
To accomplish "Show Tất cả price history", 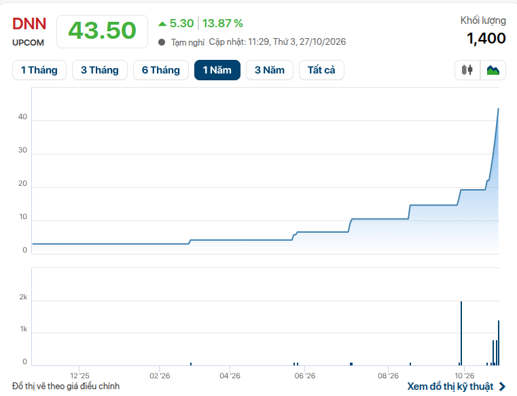I will coord(321,70).
